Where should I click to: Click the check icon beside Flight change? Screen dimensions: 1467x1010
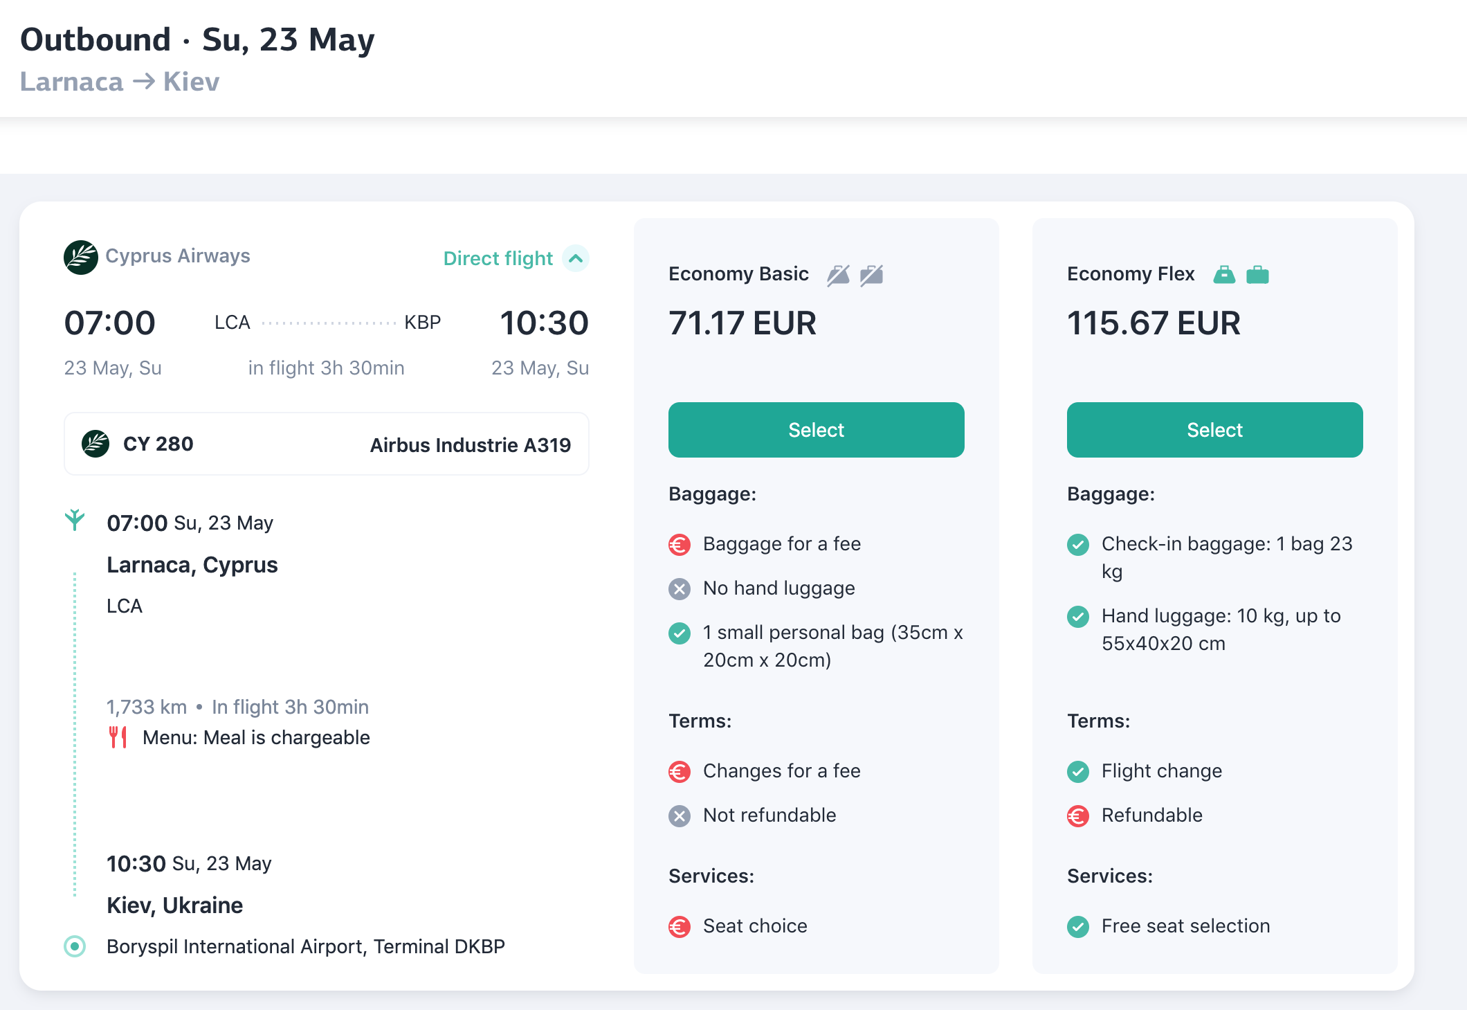click(x=1078, y=772)
